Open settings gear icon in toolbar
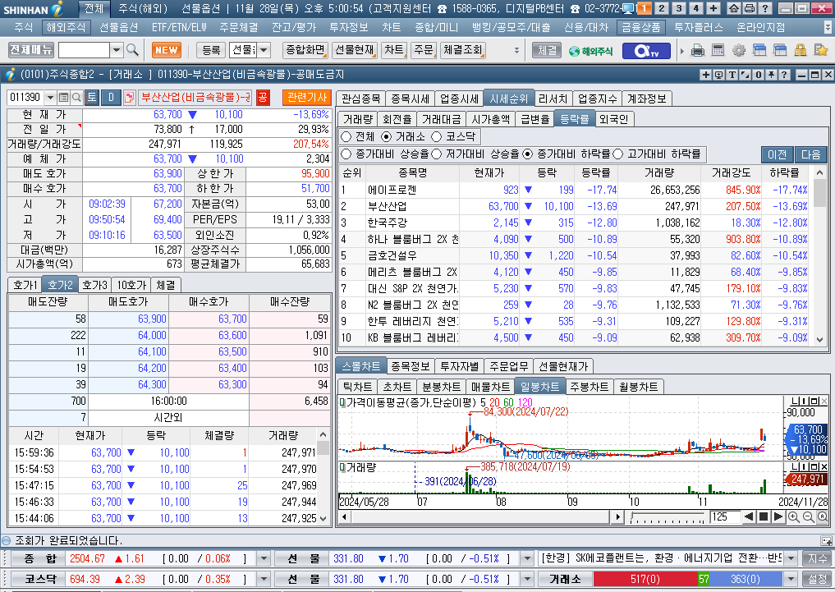Image resolution: width=835 pixels, height=592 pixels. (x=739, y=51)
